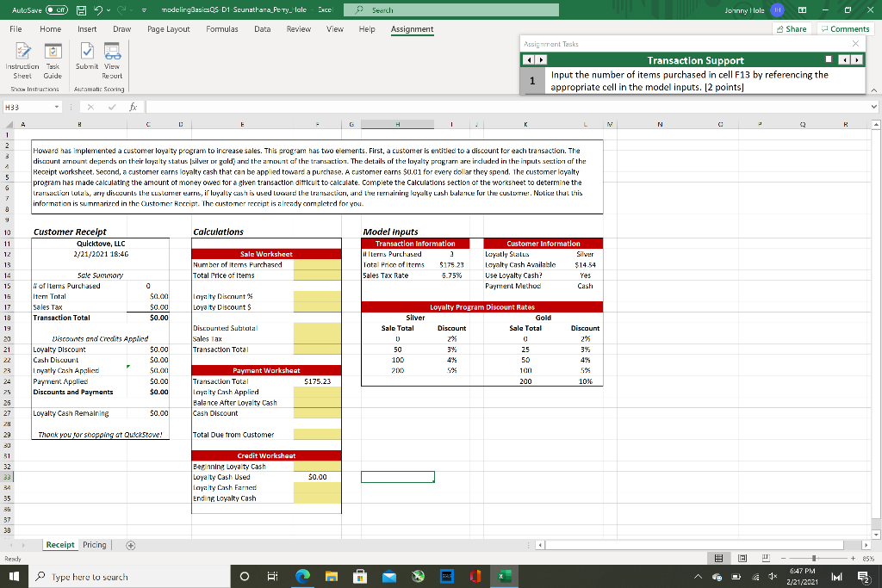882x588 pixels.
Task: Expand the formula bar
Action: coord(873,107)
